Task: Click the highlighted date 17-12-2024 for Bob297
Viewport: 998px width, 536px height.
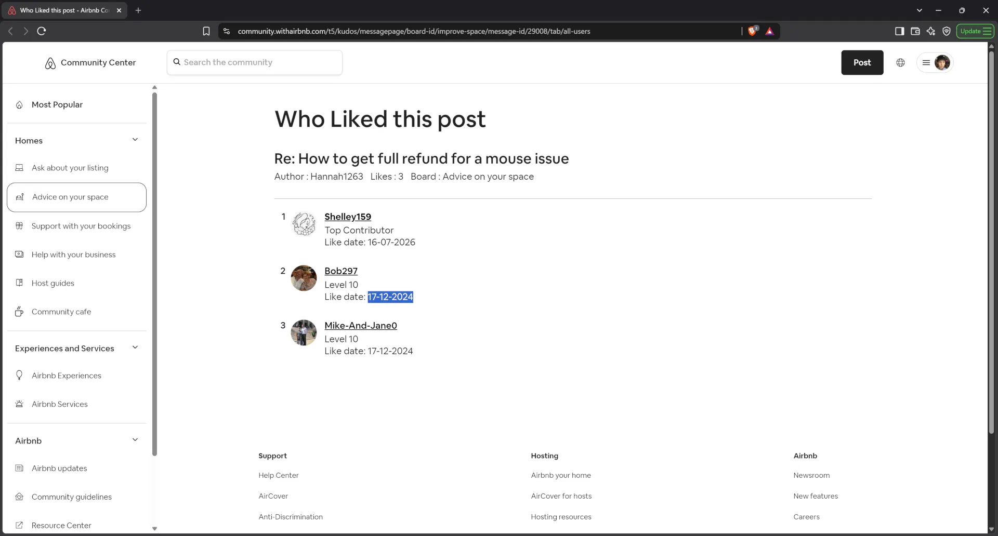Action: [x=390, y=297]
